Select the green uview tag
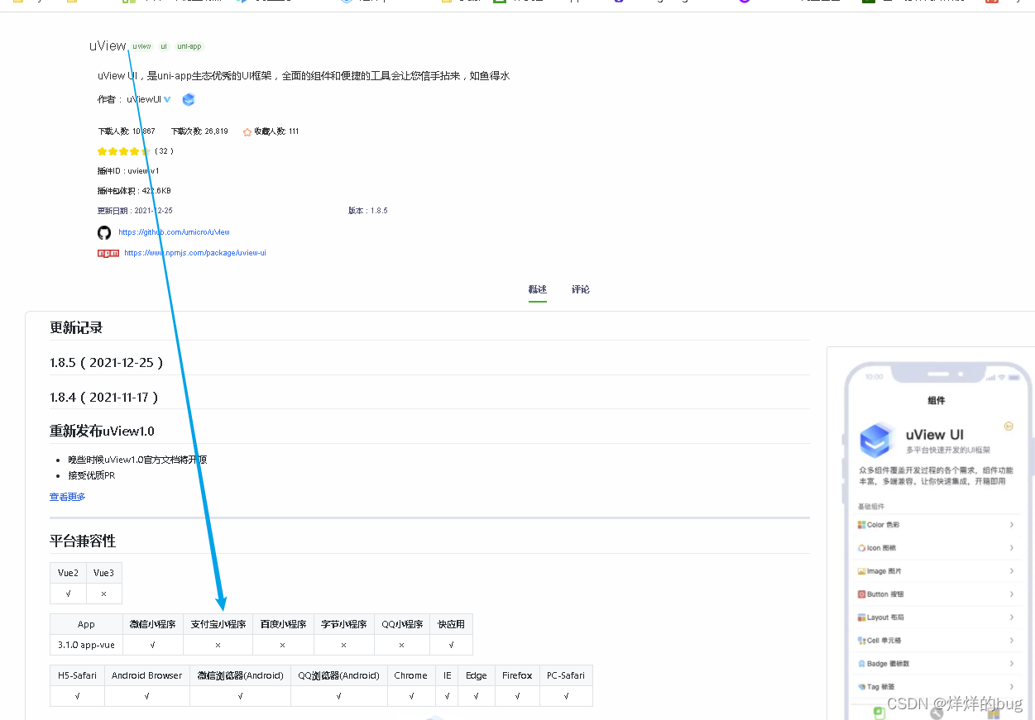The height and width of the screenshot is (720, 1035). (142, 46)
